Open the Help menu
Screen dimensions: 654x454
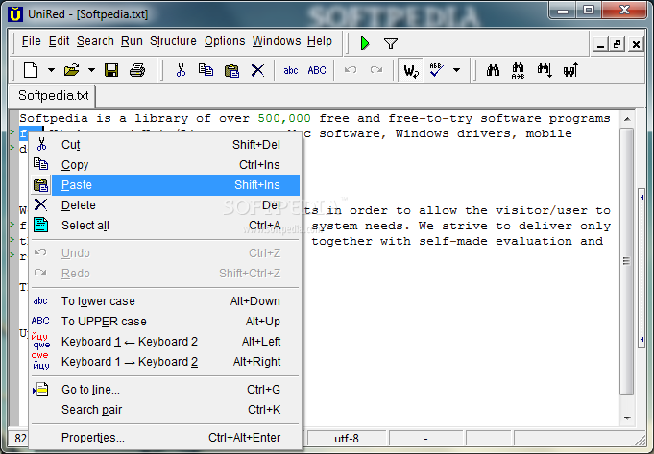pos(320,41)
